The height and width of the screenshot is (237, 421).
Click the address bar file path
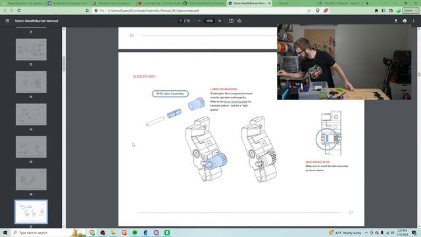coord(153,11)
